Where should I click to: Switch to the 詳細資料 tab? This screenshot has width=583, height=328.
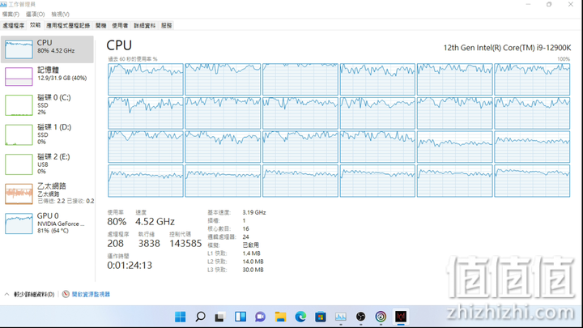coord(145,25)
